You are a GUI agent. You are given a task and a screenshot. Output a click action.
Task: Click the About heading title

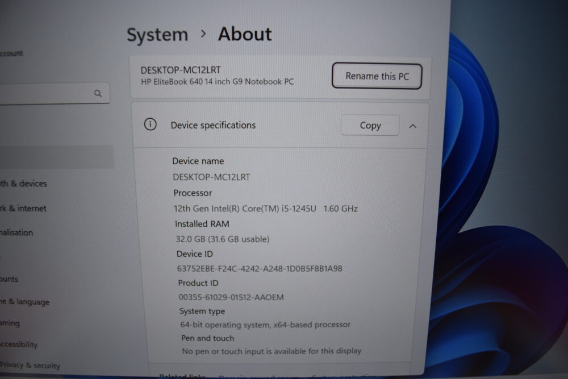point(244,34)
